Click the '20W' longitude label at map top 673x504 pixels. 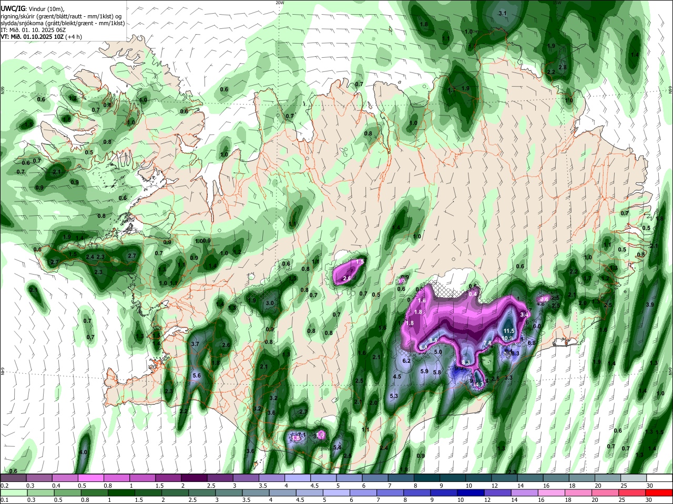(x=280, y=3)
